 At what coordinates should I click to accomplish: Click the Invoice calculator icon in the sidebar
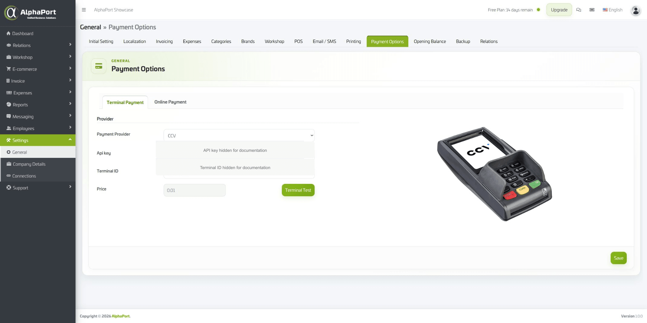(x=8, y=81)
